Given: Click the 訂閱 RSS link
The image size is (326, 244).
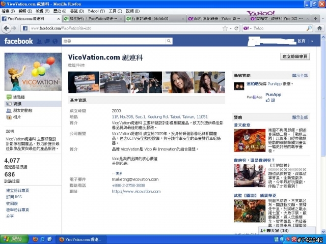Looking at the screenshot, I should point(14,197).
